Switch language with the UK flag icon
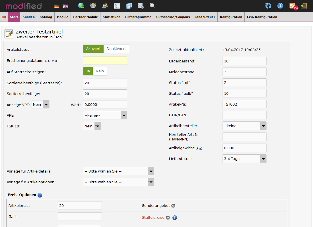This screenshot has height=227, width=313. click(x=65, y=6)
